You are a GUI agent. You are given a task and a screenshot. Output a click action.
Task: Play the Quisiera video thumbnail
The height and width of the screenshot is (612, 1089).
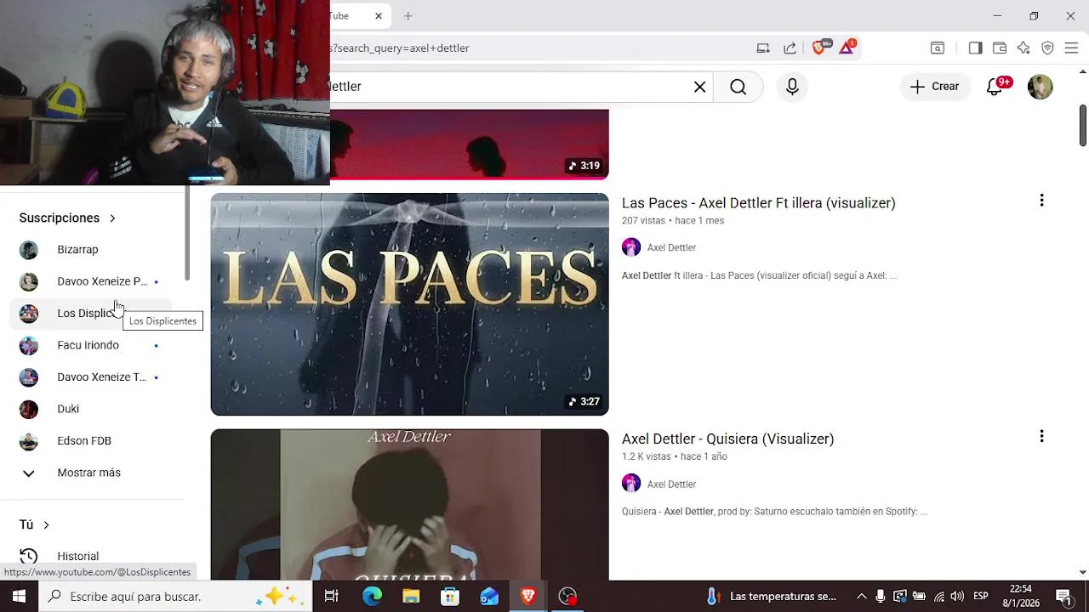[409, 505]
